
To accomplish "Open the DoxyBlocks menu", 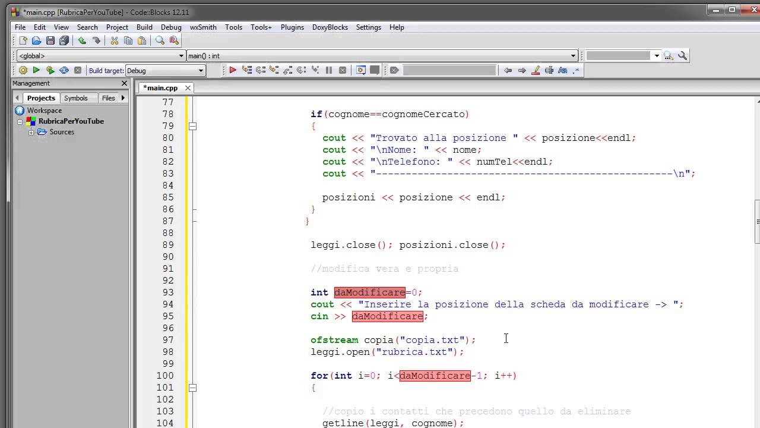I will pos(330,27).
